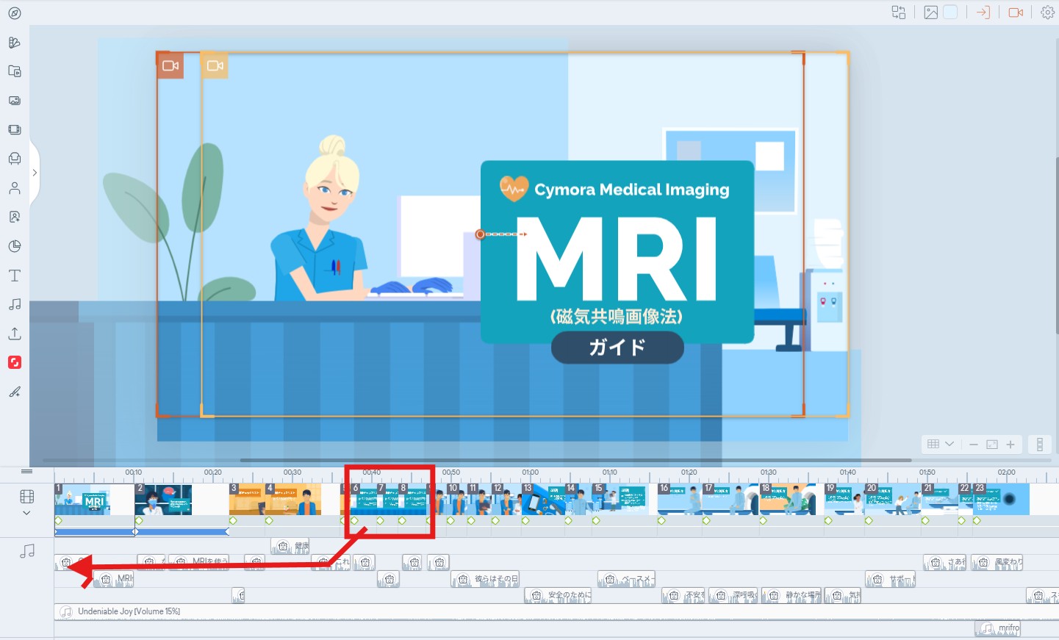The image size is (1059, 640).
Task: Open the Character library in sidebar
Action: 15,188
